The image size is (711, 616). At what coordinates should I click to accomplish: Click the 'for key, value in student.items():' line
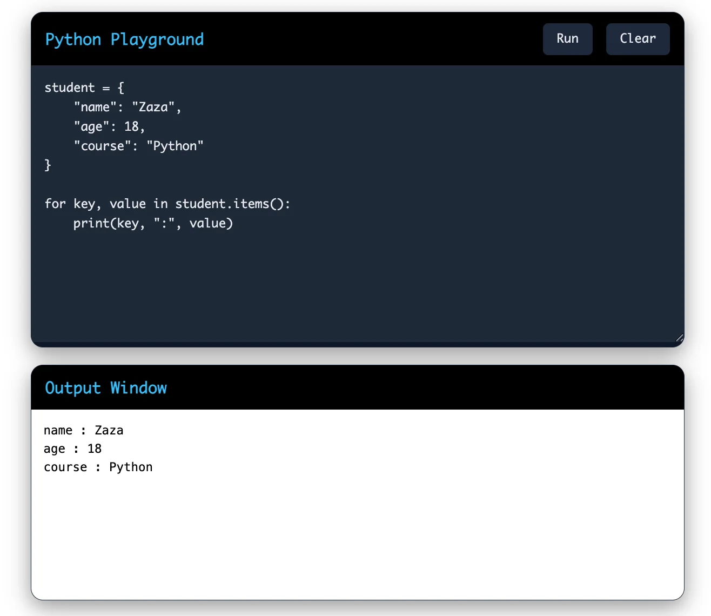pyautogui.click(x=167, y=204)
